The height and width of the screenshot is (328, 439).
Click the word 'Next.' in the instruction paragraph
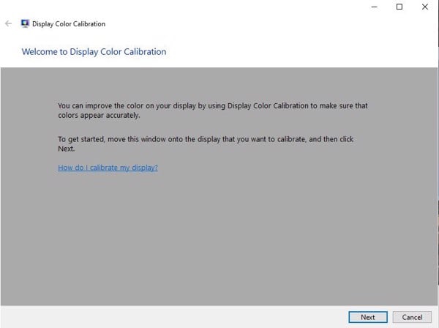[67, 149]
